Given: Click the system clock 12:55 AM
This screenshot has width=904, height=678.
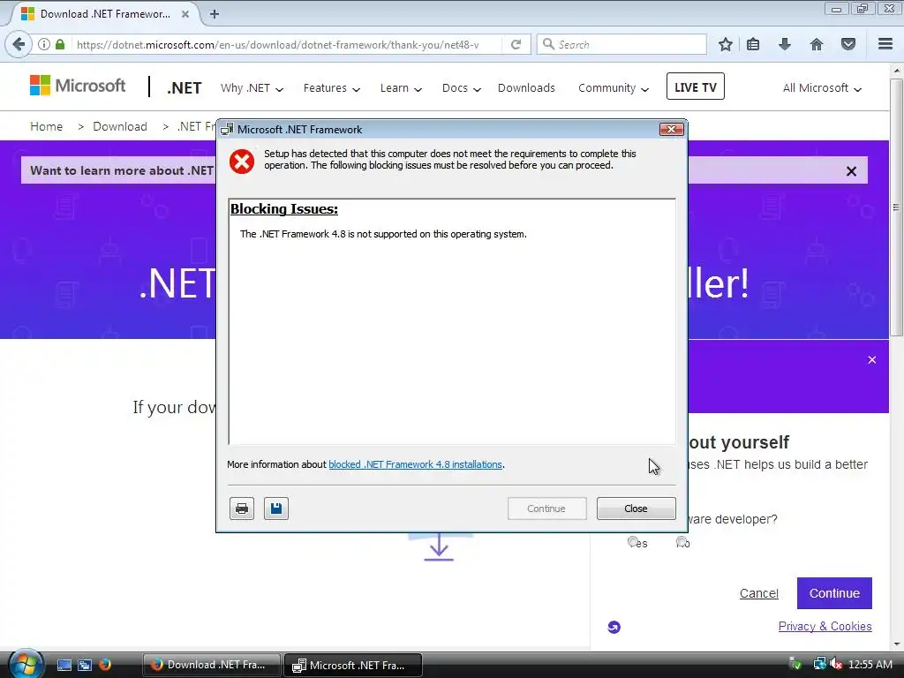Looking at the screenshot, I should point(870,664).
